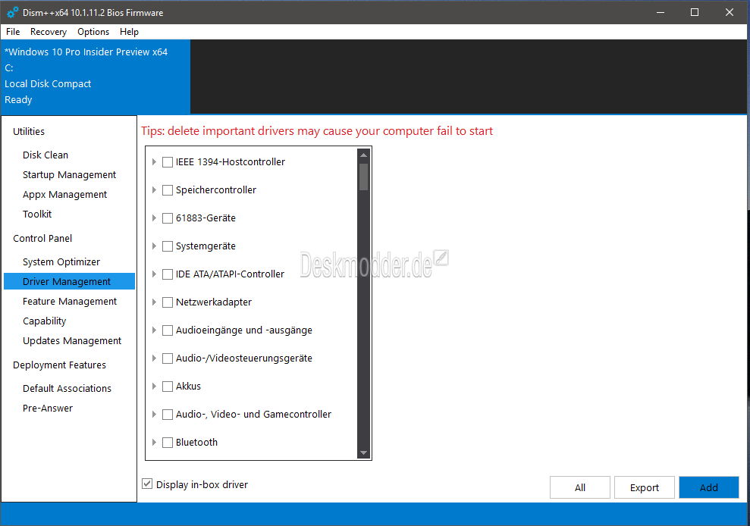750x526 pixels.
Task: Click the driver list scrollbar thumb
Action: coord(363,177)
